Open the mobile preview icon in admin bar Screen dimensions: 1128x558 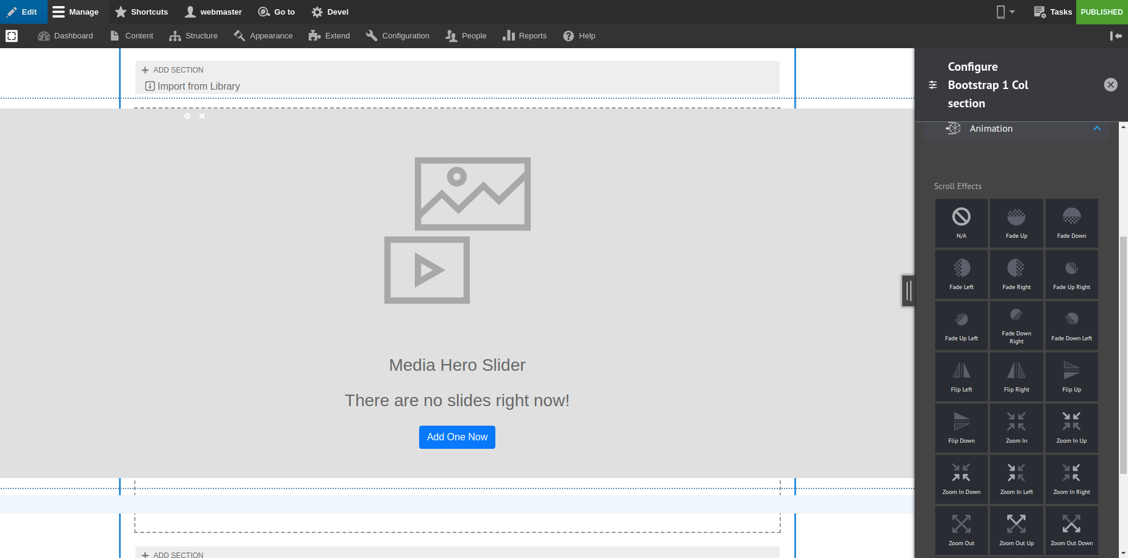(999, 12)
